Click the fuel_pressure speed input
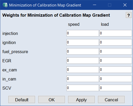The height and width of the screenshot is (106, 133). [83, 52]
